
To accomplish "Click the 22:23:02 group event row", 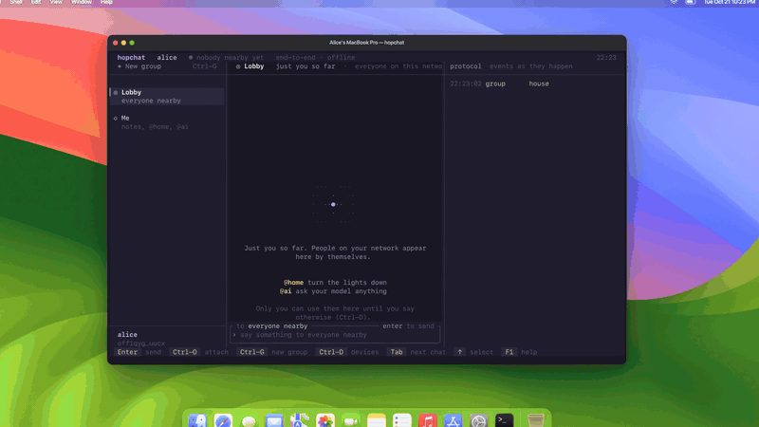I will [499, 84].
